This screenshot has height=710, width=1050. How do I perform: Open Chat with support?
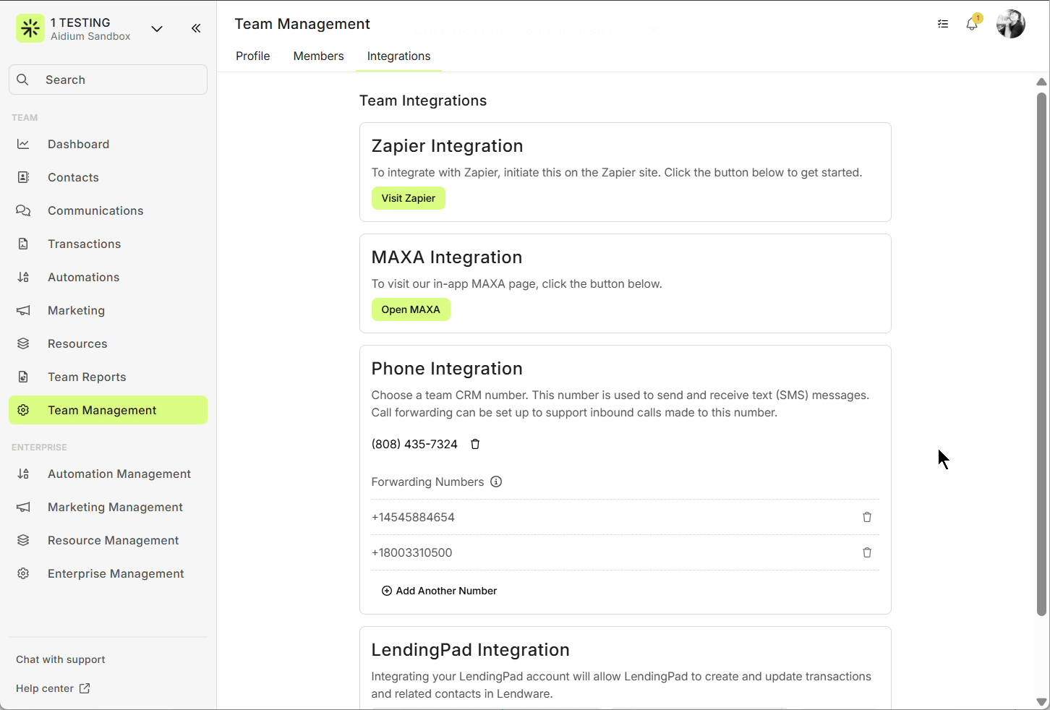(x=61, y=659)
